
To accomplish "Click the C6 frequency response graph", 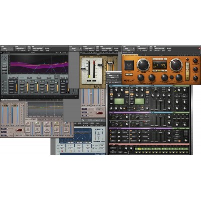I will click(39, 64).
